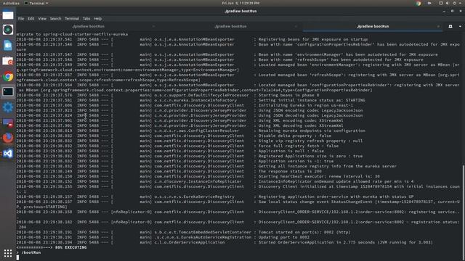Open the tab list dropdown arrow

pyautogui.click(x=460, y=26)
